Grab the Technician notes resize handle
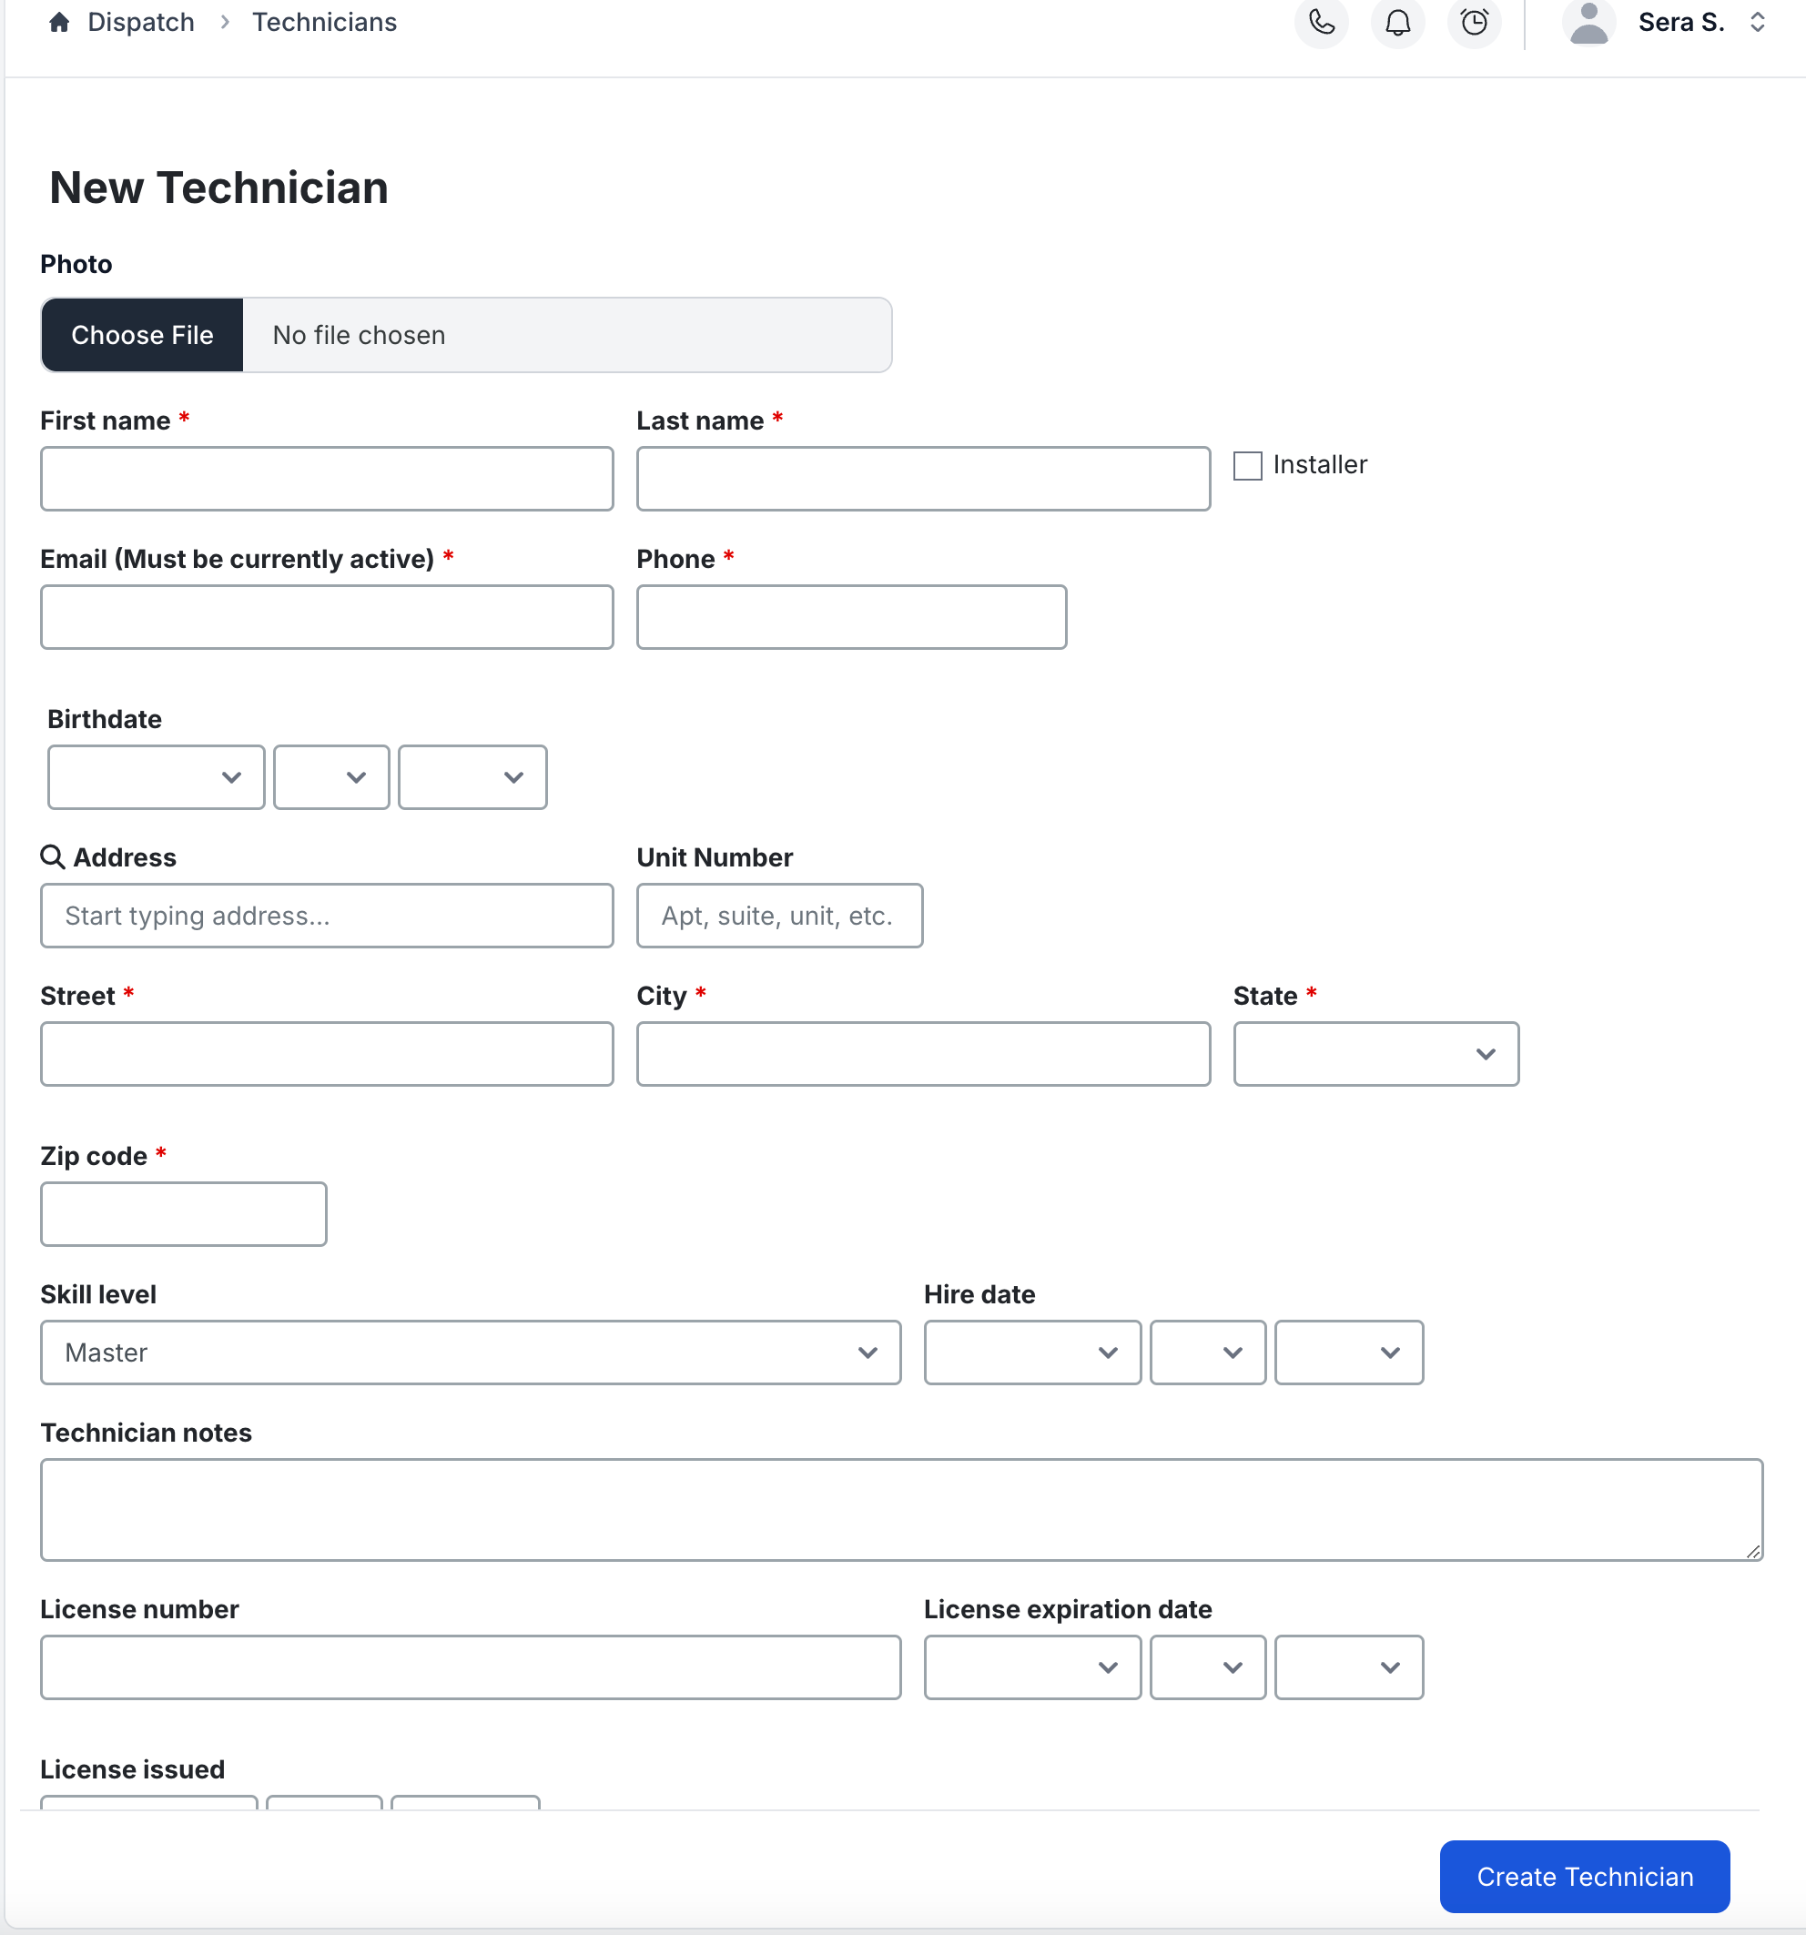This screenshot has height=1935, width=1806. [x=1752, y=1551]
